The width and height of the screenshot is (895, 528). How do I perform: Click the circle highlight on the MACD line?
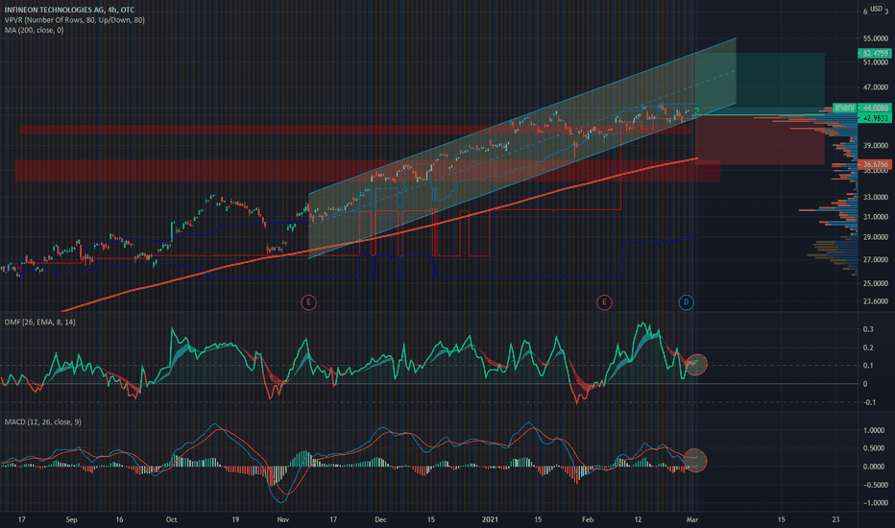pyautogui.click(x=695, y=460)
